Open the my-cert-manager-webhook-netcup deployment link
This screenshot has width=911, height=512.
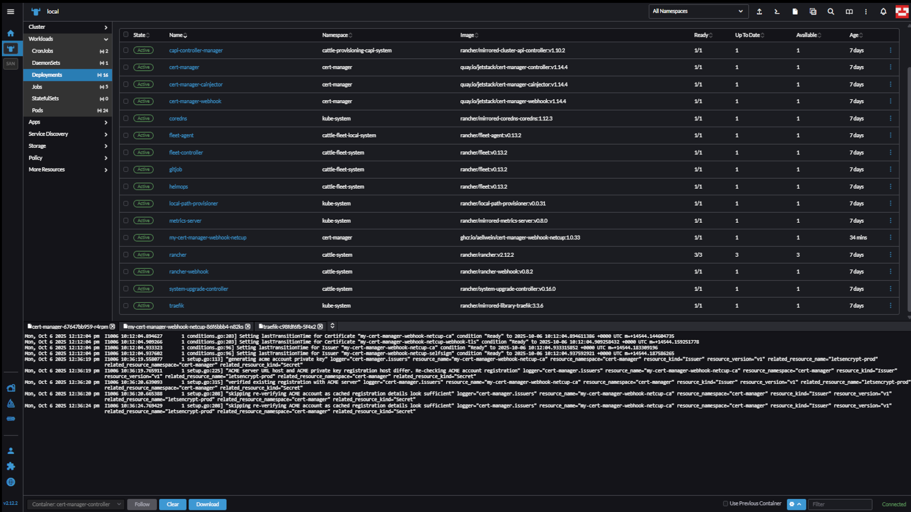[x=207, y=238]
